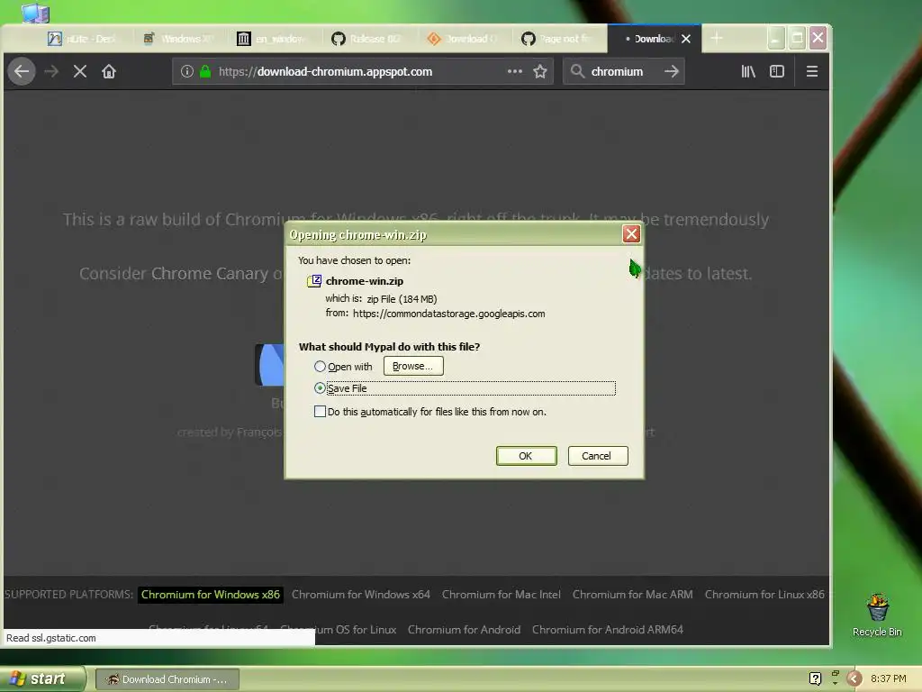Cancel the chrome-win.zip download dialog
Viewport: 922px width, 692px height.
(598, 456)
